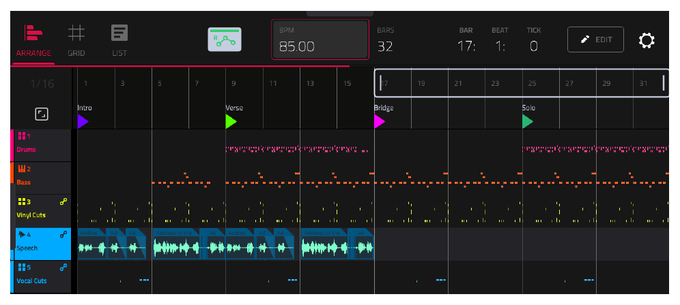Click the Bass track keyboard icon

click(x=21, y=169)
